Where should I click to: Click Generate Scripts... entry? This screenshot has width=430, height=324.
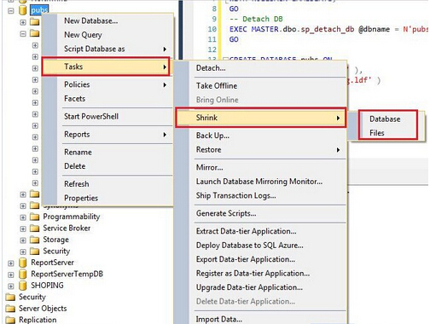coord(226,213)
